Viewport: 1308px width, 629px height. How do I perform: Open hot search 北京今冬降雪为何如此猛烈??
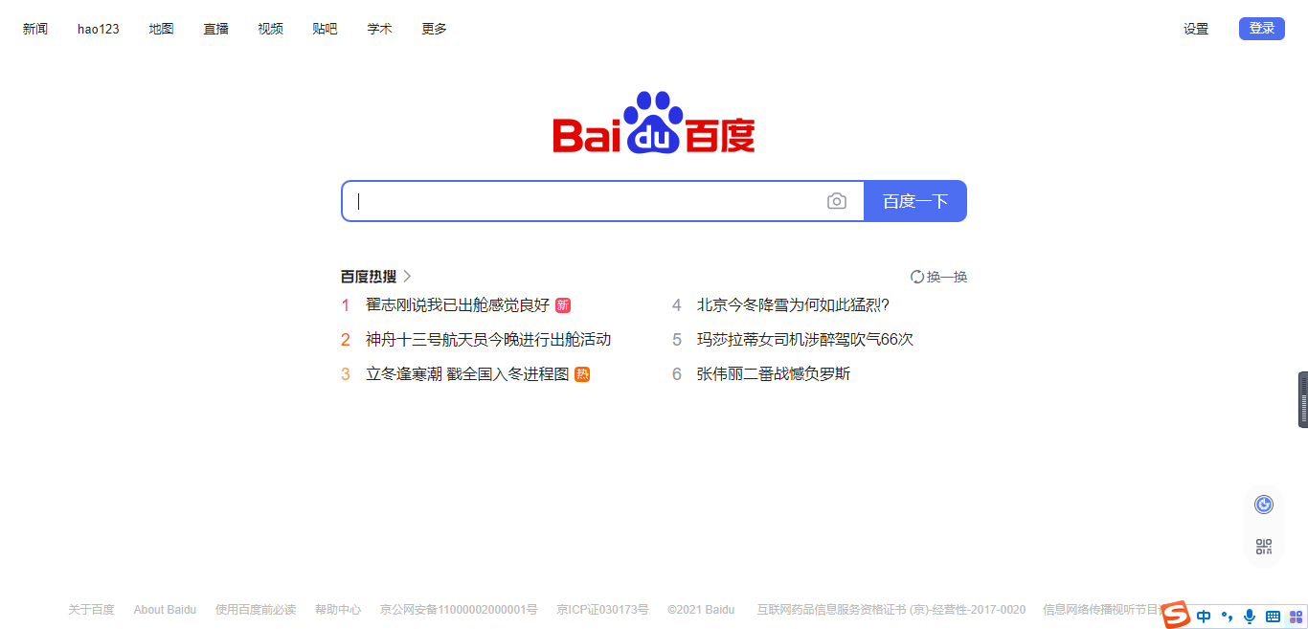pos(793,305)
